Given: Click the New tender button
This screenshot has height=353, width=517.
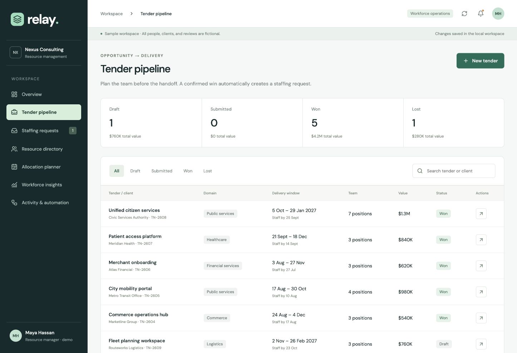Looking at the screenshot, I should [x=480, y=61].
